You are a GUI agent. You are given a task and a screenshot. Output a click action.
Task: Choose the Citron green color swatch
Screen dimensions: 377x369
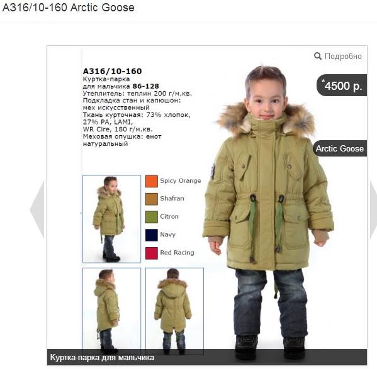(x=152, y=217)
